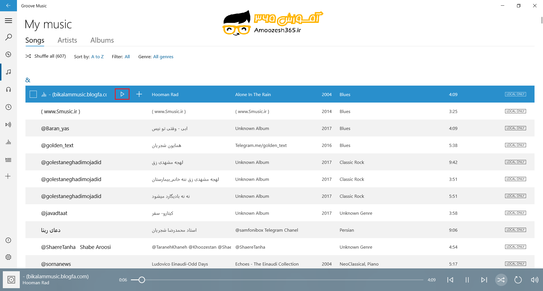This screenshot has width=543, height=291.
Task: Toggle repeat in the playback bar
Action: coord(518,280)
